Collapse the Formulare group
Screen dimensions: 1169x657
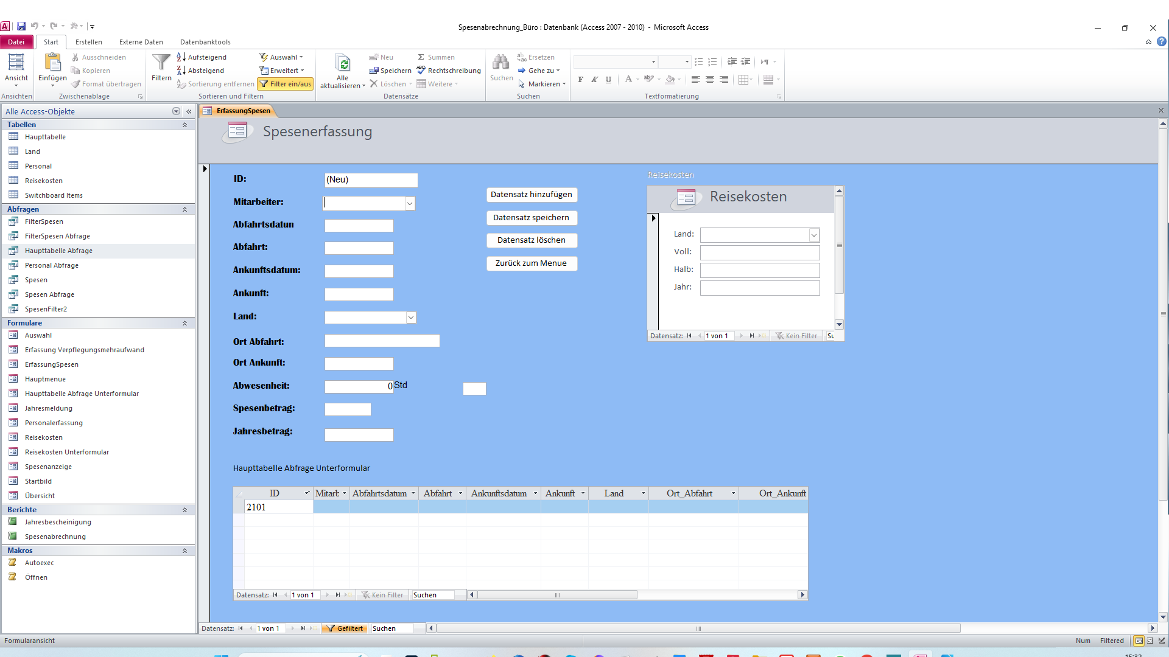tap(184, 323)
